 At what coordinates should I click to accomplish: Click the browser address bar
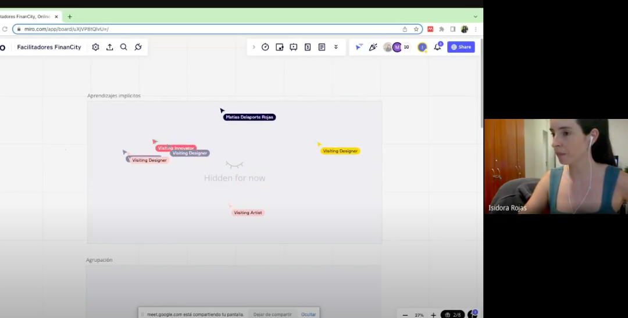pos(217,29)
